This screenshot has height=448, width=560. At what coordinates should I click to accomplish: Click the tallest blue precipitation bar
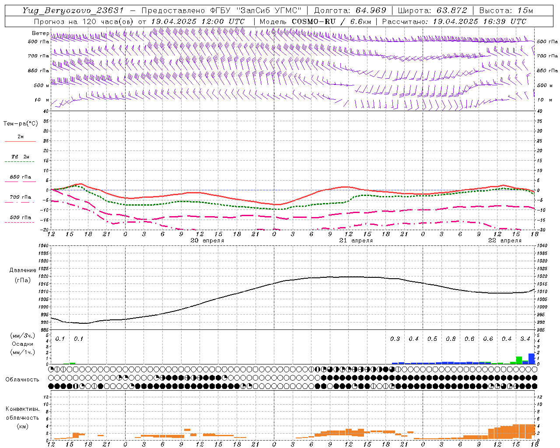[x=532, y=359]
